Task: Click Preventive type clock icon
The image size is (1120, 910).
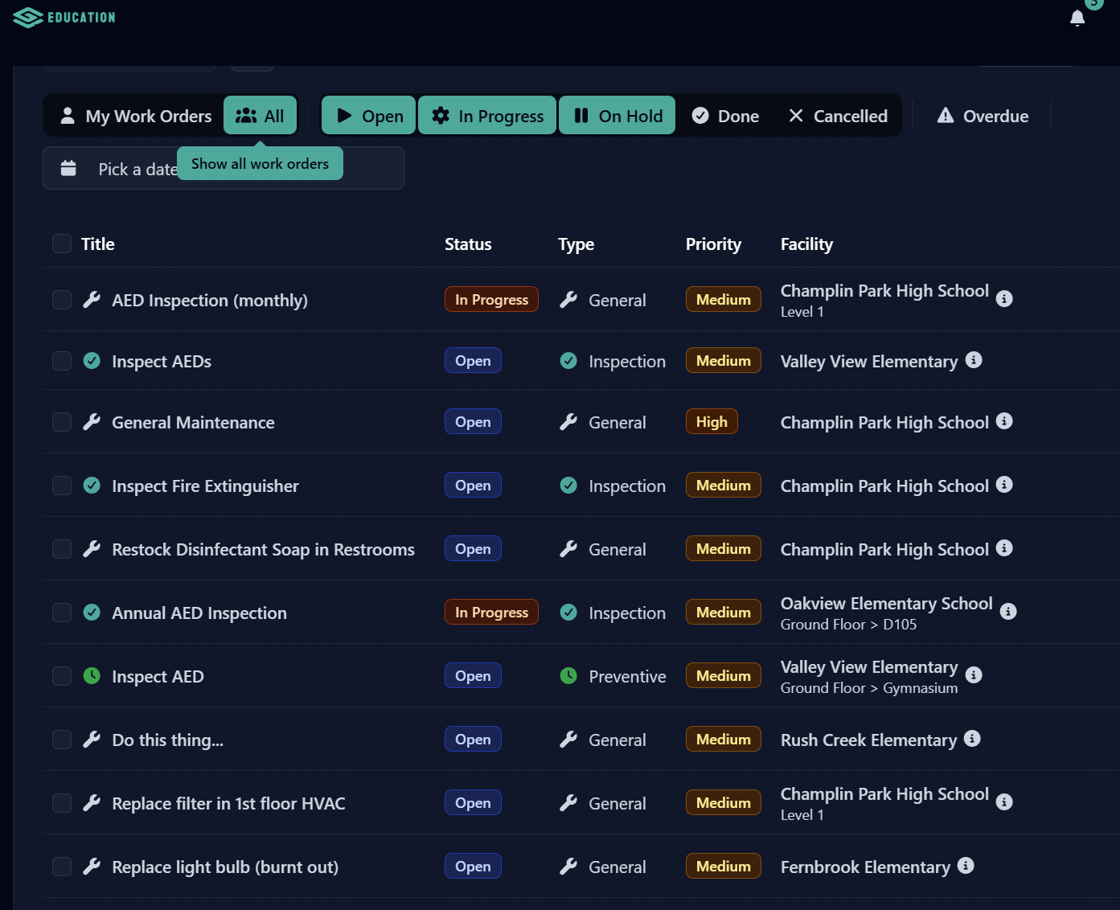Action: coord(568,676)
